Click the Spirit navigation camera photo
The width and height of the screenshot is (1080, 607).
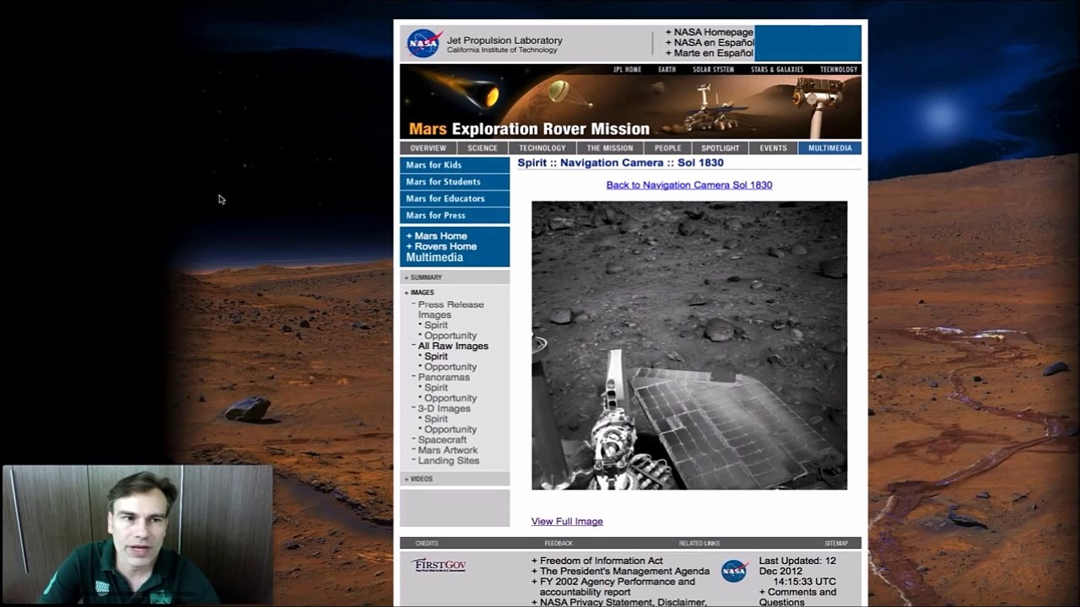point(689,346)
